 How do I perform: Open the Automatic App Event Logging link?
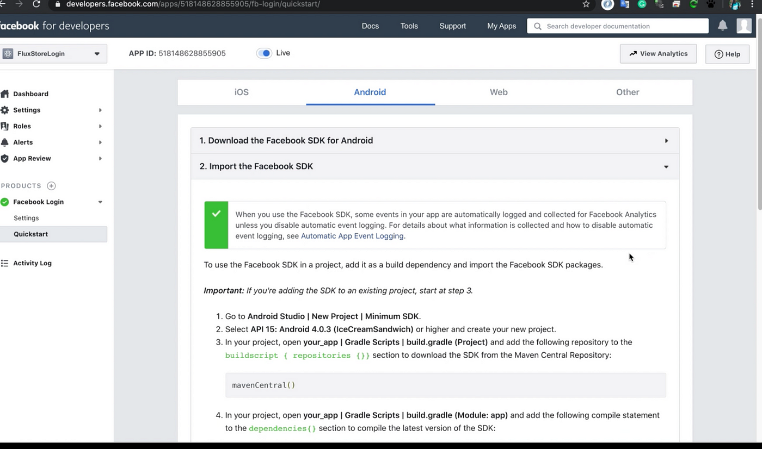(x=352, y=236)
